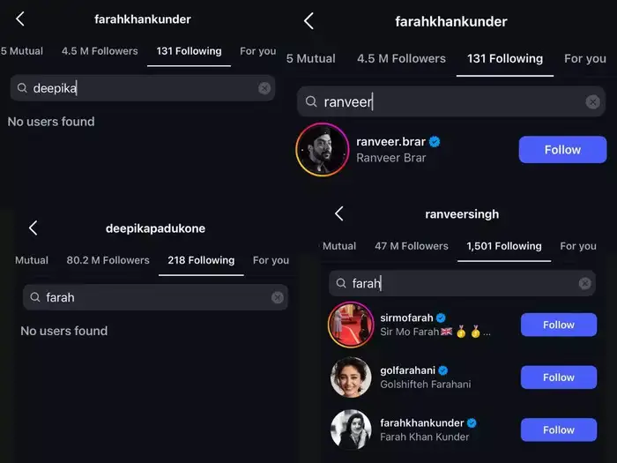Go back from the ranveersingh following list
The width and height of the screenshot is (617, 463).
338,213
